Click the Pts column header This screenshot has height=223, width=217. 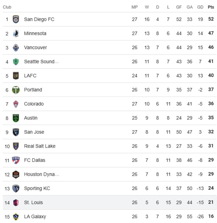pos(211,7)
